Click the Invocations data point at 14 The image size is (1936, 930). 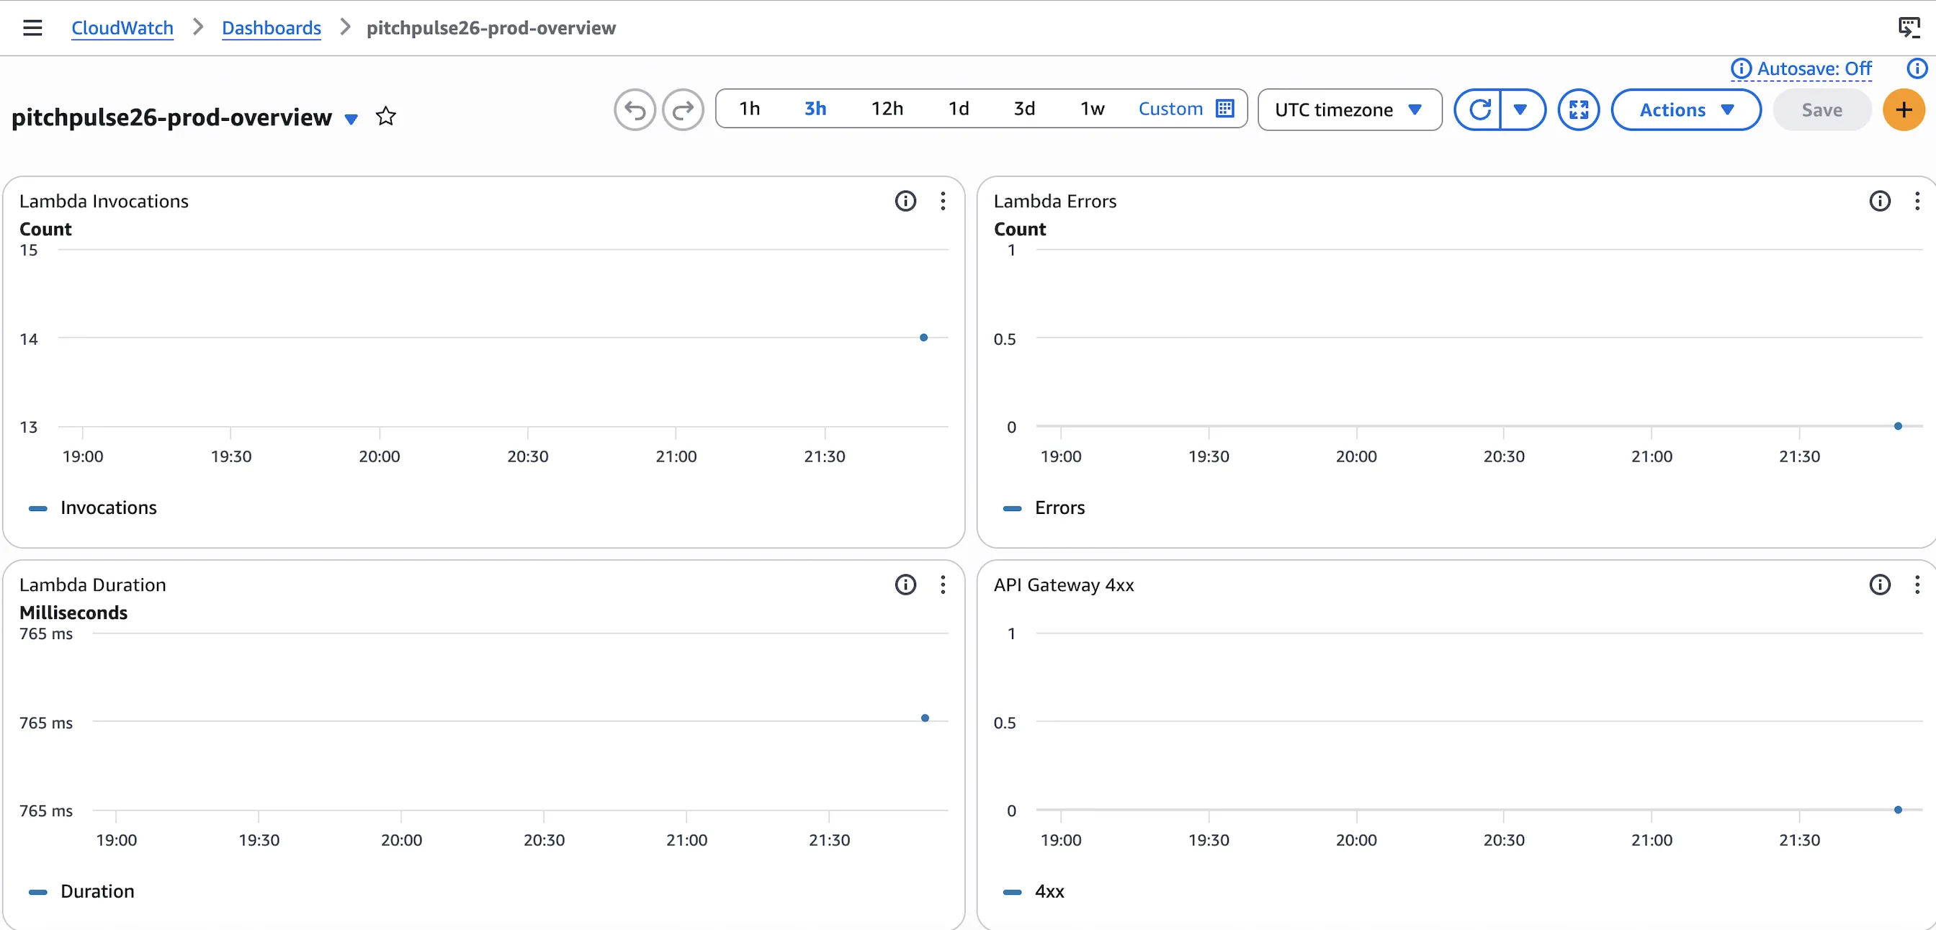(x=923, y=338)
